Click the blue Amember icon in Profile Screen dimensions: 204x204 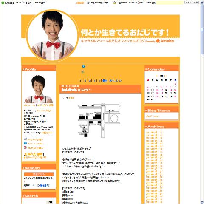pyautogui.click(x=25, y=143)
